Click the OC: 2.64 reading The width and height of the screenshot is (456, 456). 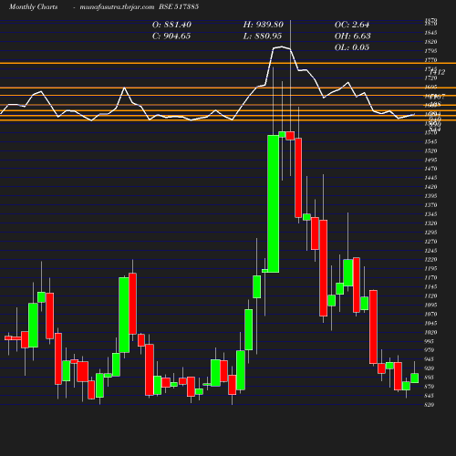[x=352, y=25]
